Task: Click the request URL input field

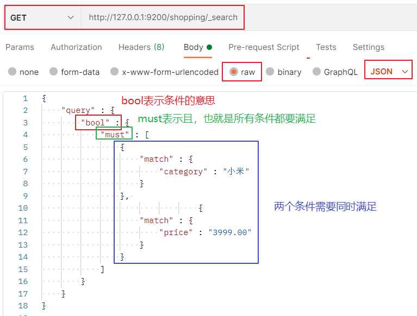Action: point(163,17)
